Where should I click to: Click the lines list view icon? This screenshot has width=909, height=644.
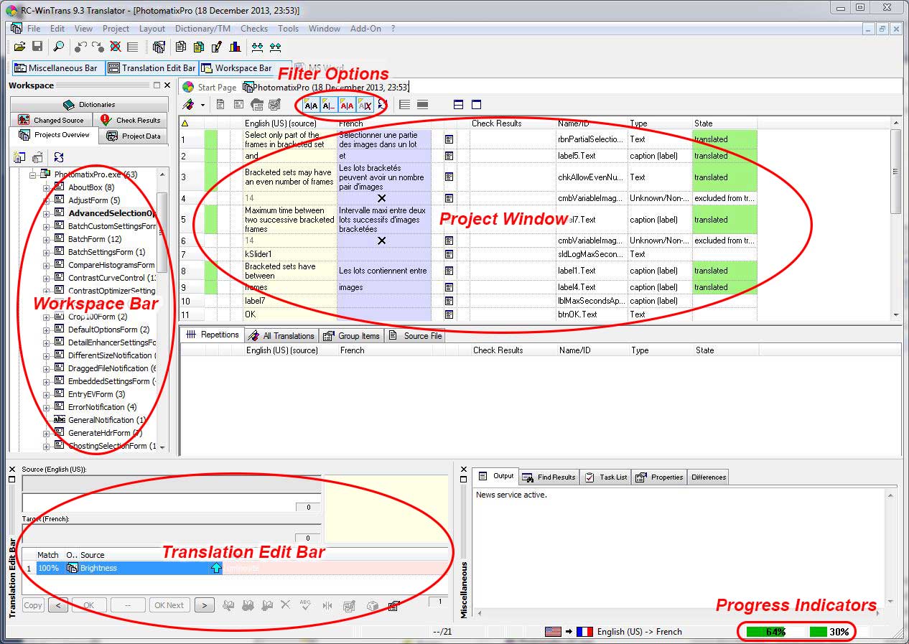(x=405, y=105)
